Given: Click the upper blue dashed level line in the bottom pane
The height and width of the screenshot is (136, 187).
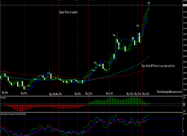Looking at the screenshot, I should point(91,119).
